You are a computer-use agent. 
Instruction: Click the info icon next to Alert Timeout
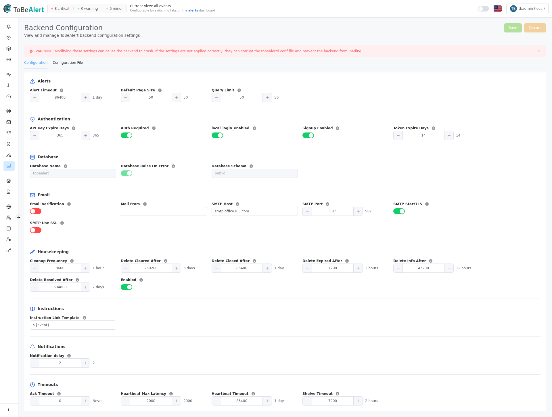62,90
